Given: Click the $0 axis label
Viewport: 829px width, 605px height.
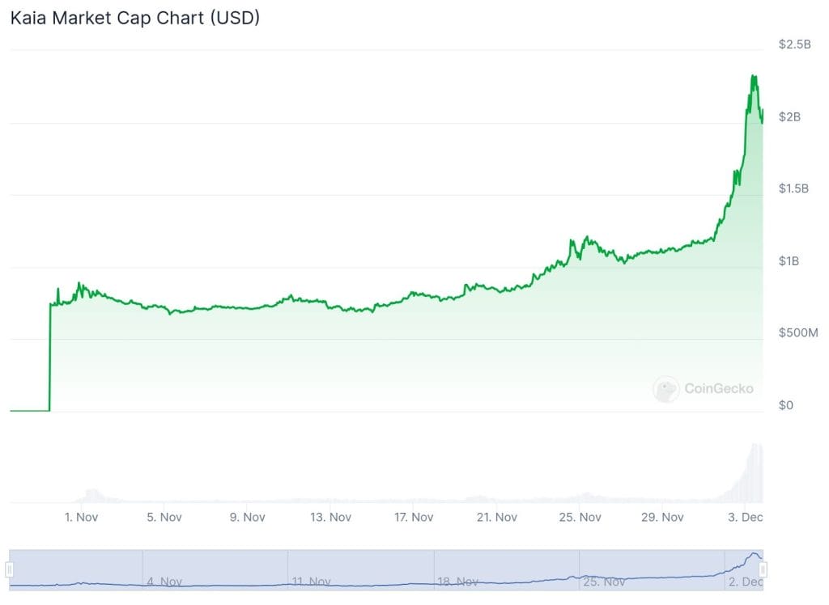Looking at the screenshot, I should tap(786, 405).
